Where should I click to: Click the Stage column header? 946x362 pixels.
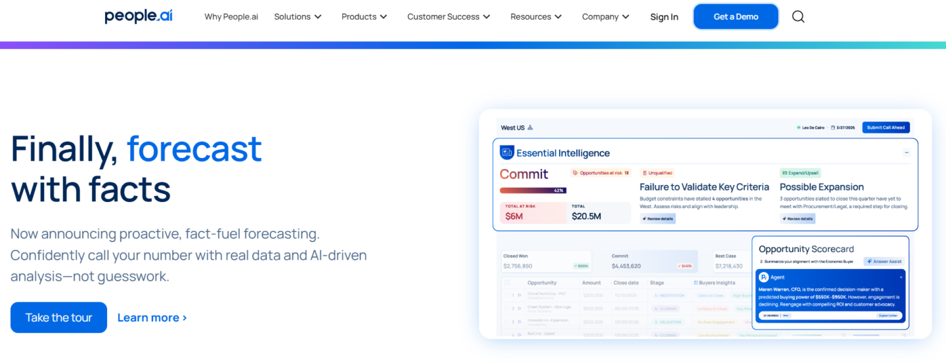[657, 283]
